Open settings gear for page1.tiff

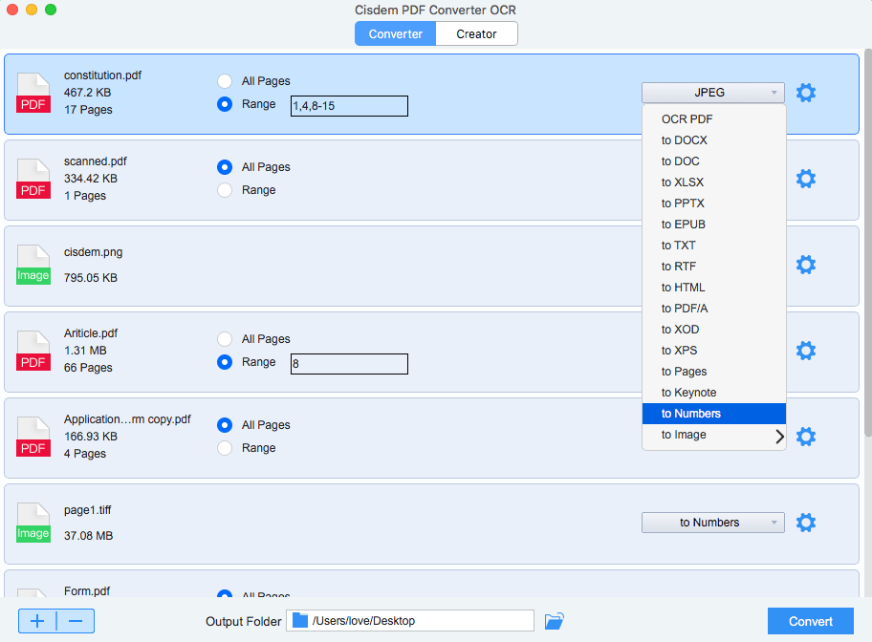pyautogui.click(x=806, y=523)
